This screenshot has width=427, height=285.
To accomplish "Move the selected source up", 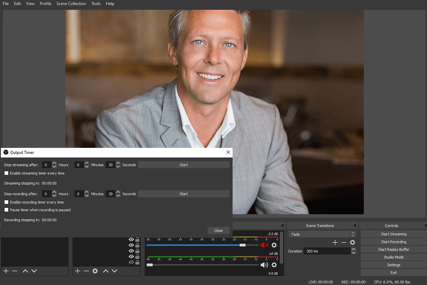I will click(x=105, y=271).
